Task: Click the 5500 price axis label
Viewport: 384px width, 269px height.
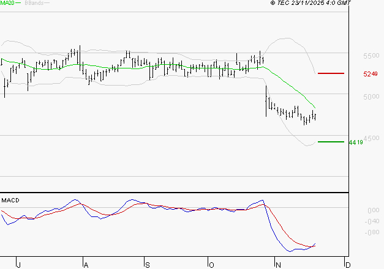Action: tap(371, 56)
